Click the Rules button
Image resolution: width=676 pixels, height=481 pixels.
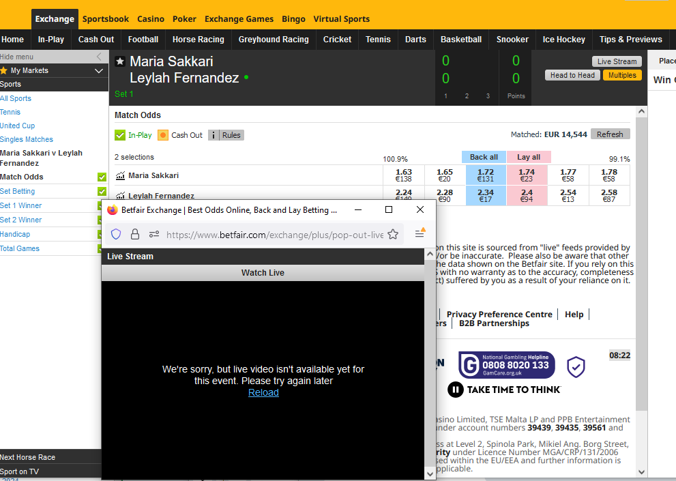[231, 135]
